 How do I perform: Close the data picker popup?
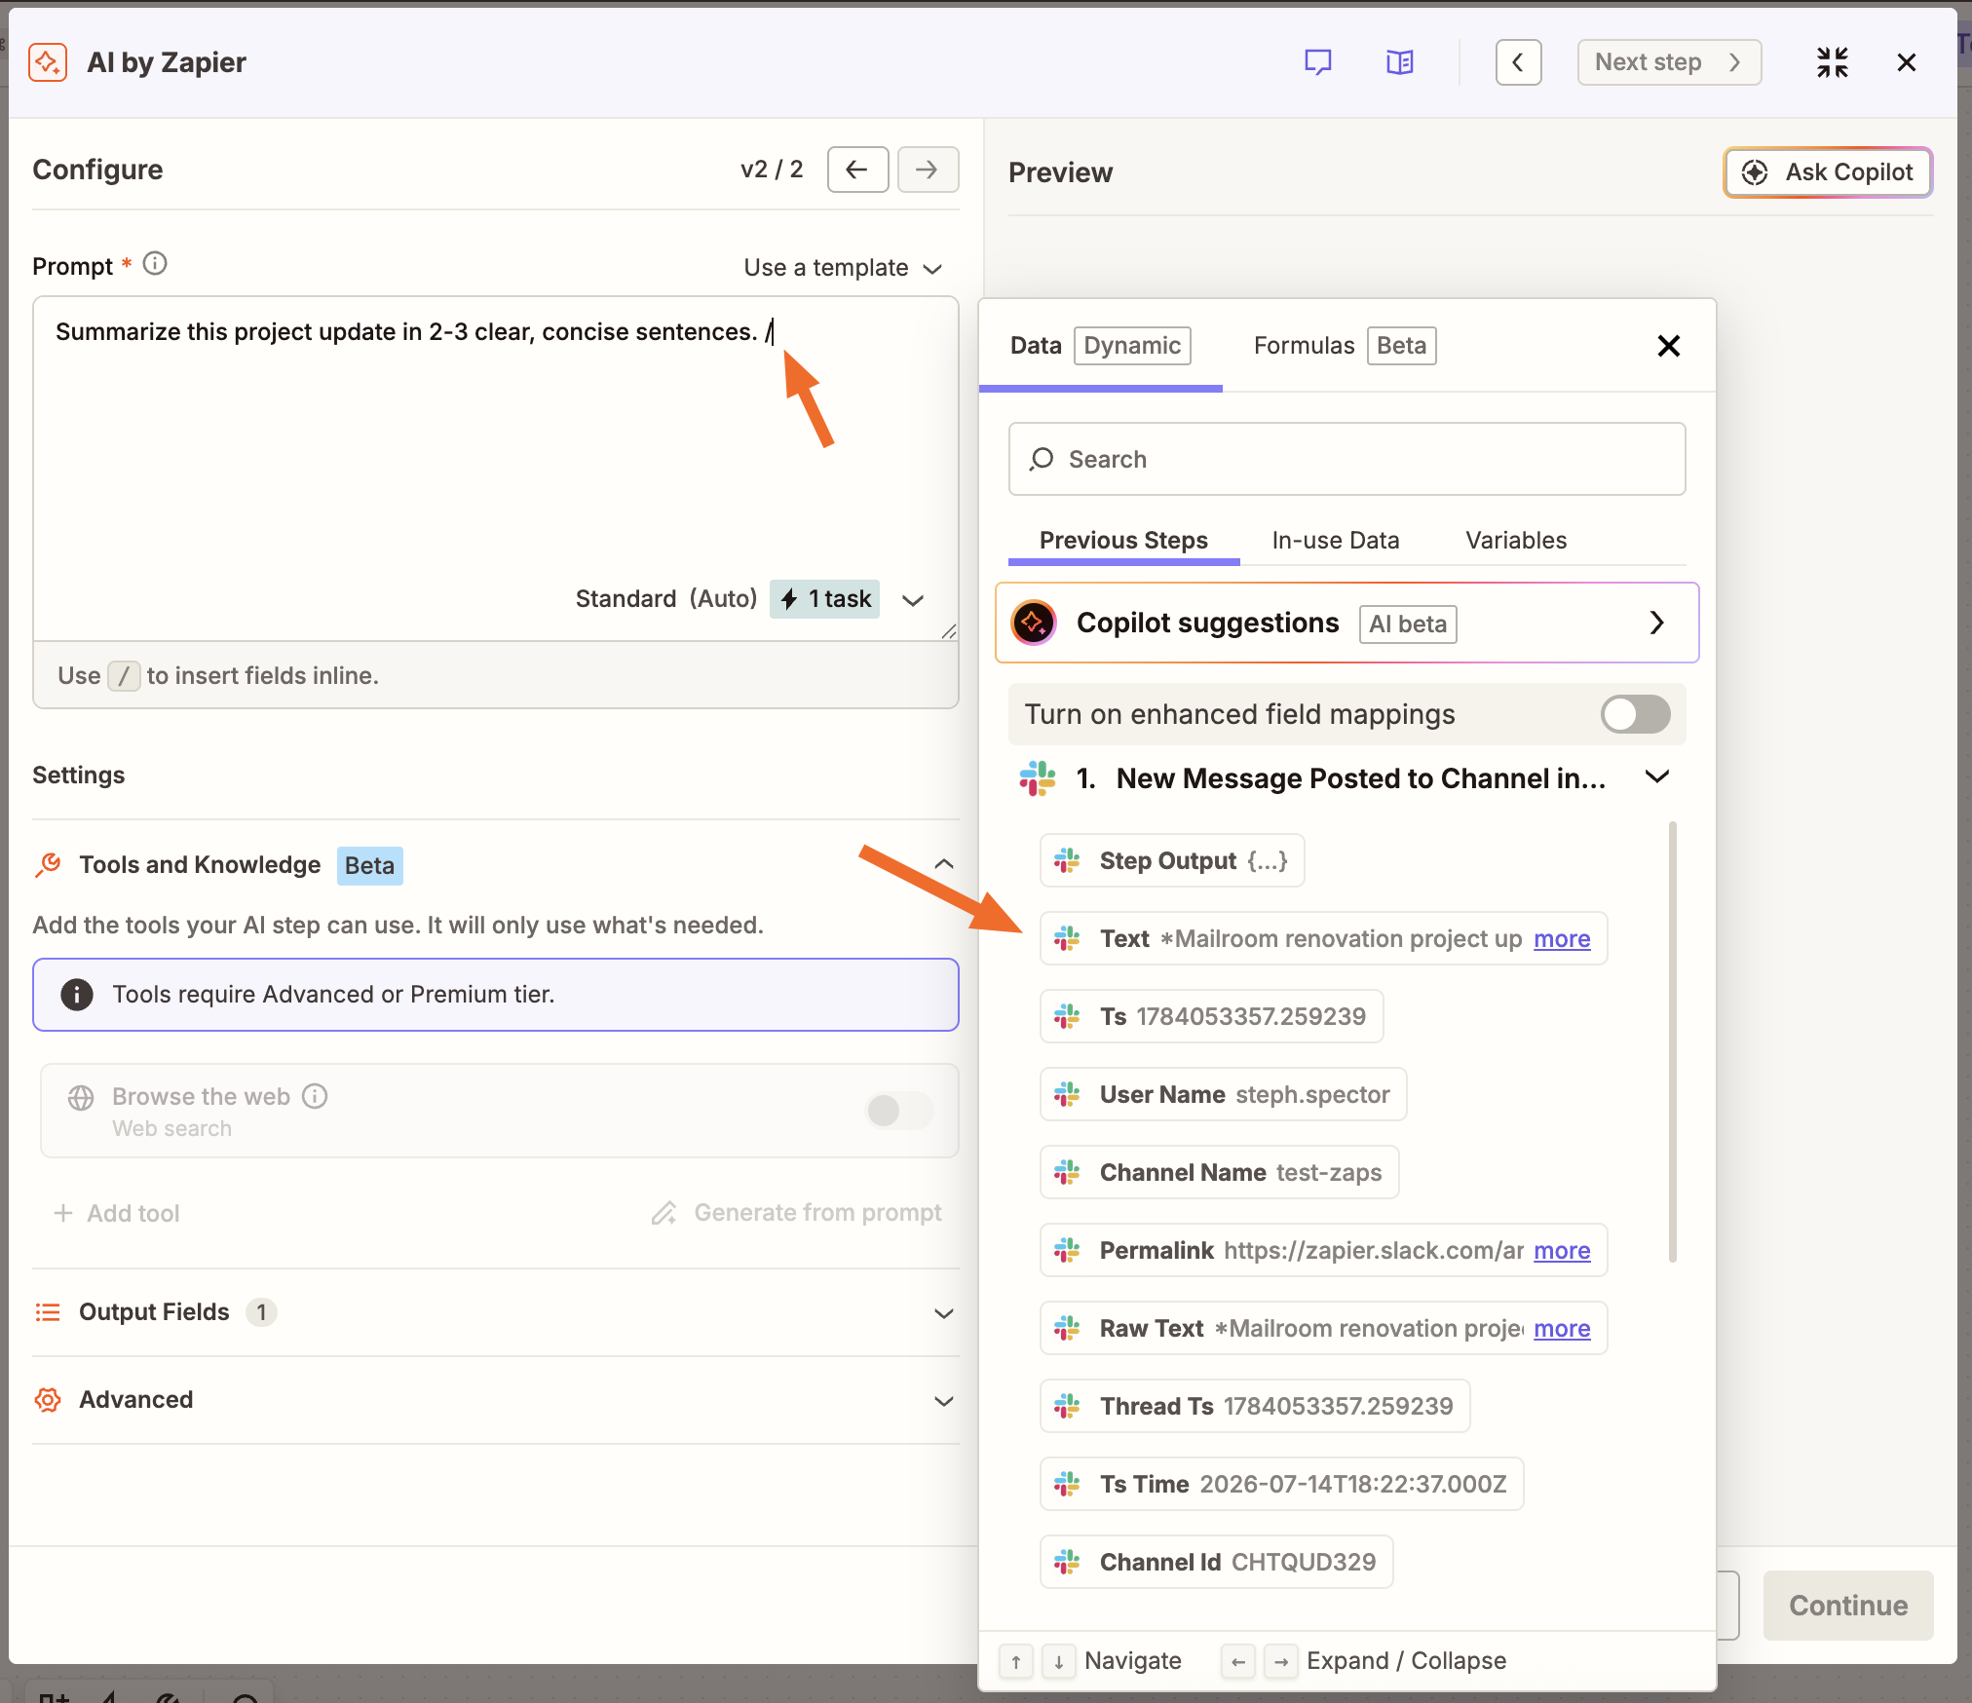tap(1668, 346)
